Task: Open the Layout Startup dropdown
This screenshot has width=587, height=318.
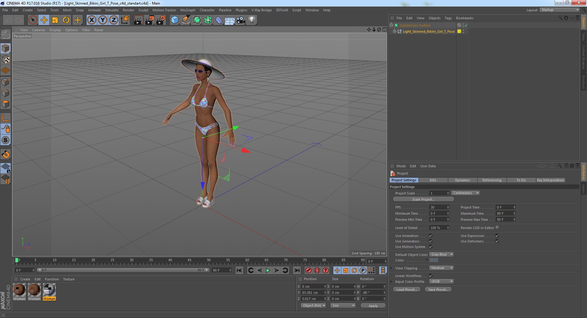Action: [x=559, y=10]
